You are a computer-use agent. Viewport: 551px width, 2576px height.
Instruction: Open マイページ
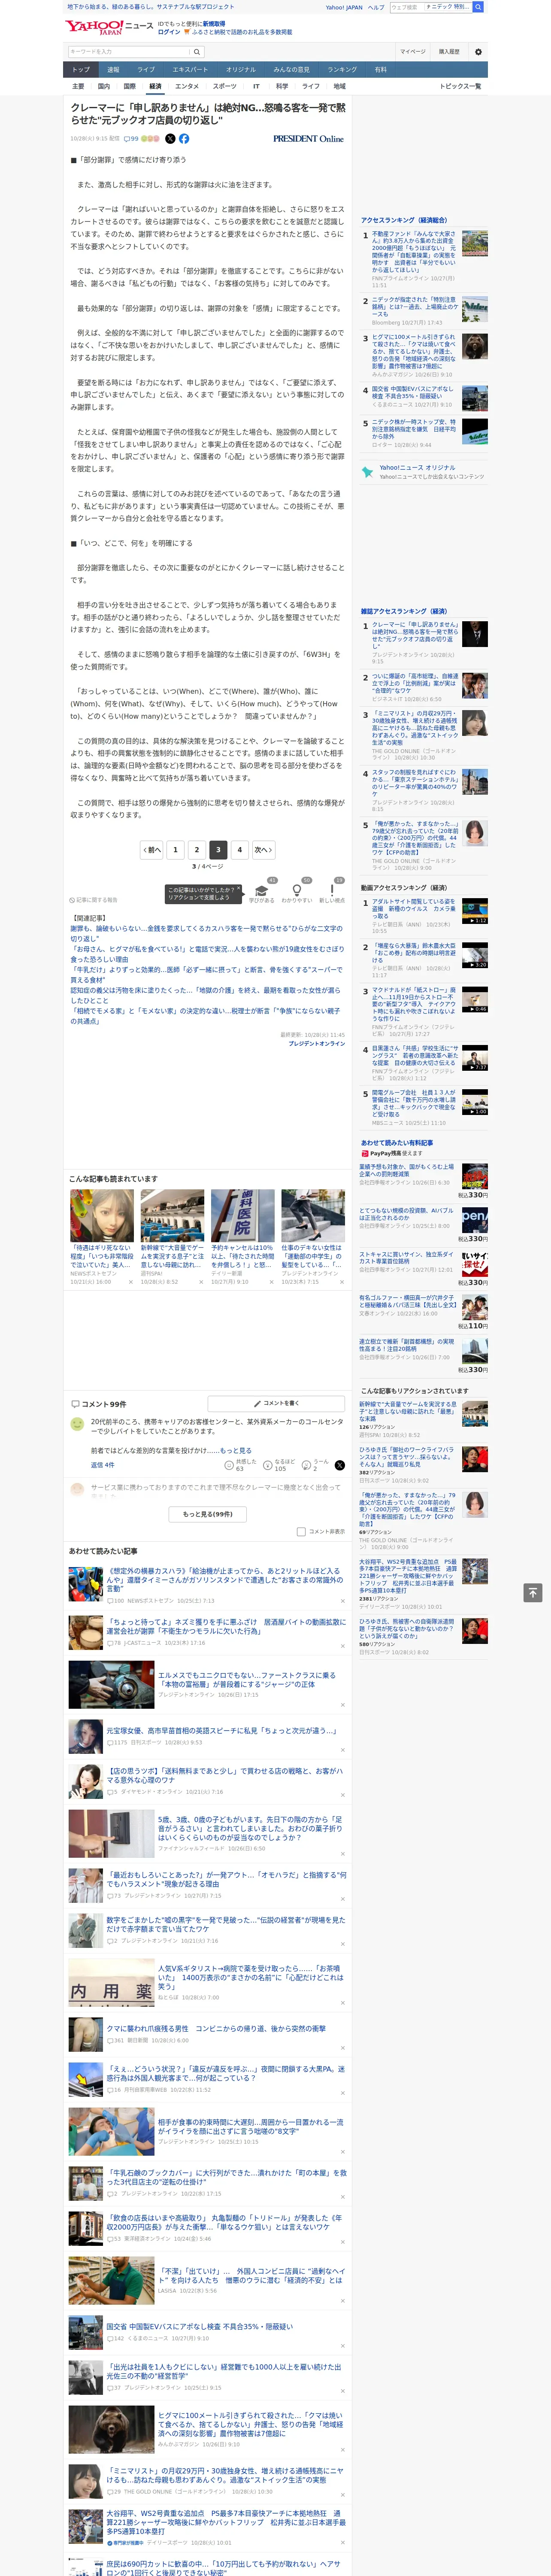pyautogui.click(x=412, y=52)
